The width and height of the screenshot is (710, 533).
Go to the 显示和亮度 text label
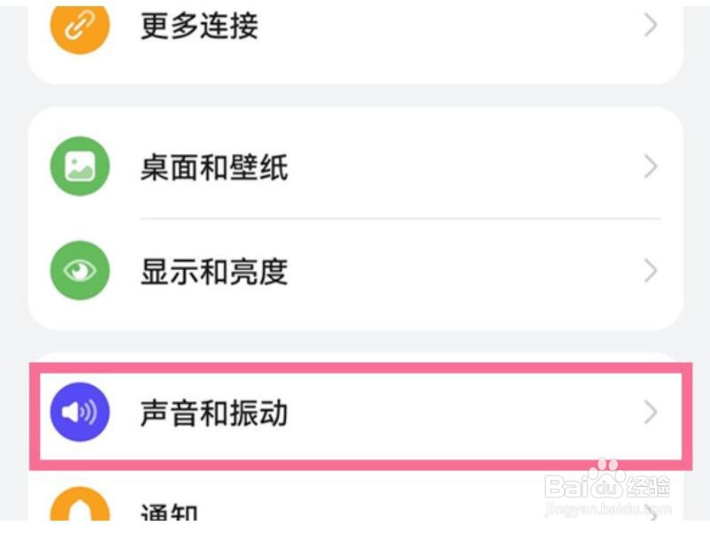213,270
